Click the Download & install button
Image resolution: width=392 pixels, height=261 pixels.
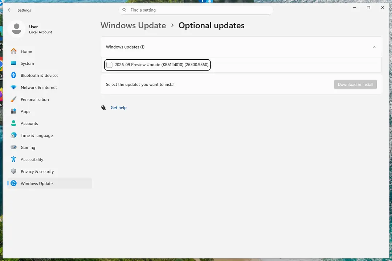pos(355,84)
